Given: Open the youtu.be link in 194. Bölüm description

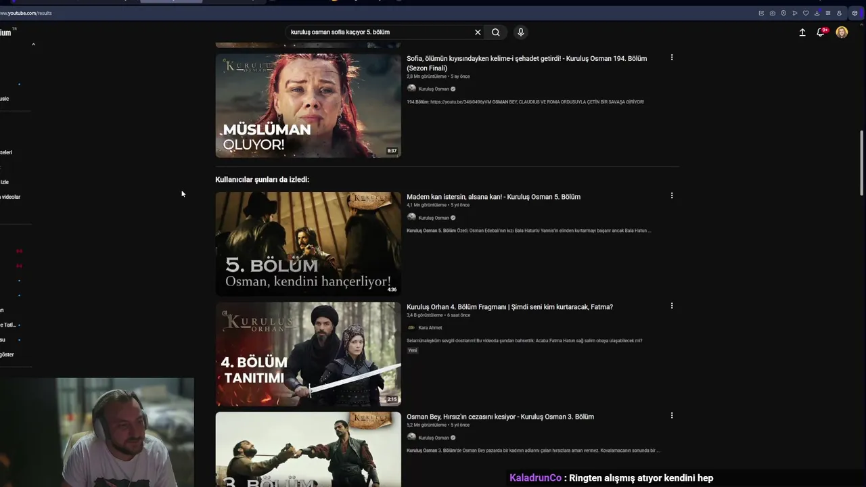Looking at the screenshot, I should pyautogui.click(x=461, y=102).
